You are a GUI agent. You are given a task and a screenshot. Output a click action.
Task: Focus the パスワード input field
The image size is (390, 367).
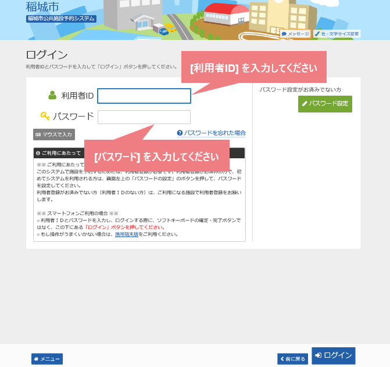pyautogui.click(x=144, y=117)
